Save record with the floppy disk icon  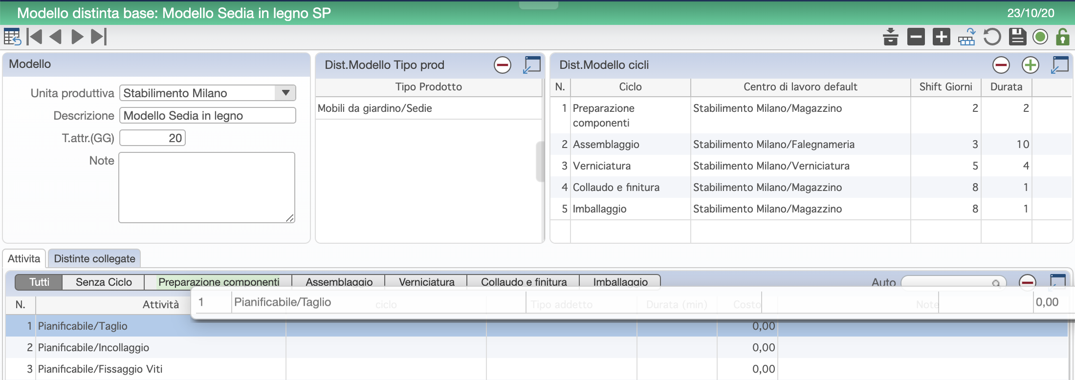1018,37
